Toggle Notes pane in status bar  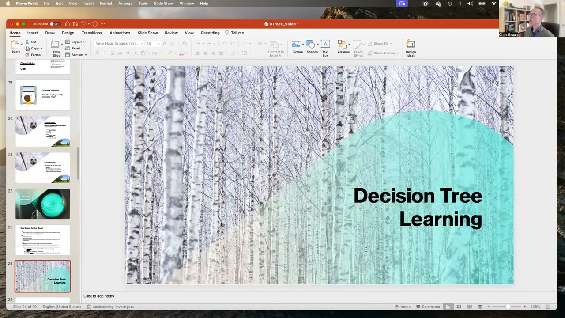point(403,307)
